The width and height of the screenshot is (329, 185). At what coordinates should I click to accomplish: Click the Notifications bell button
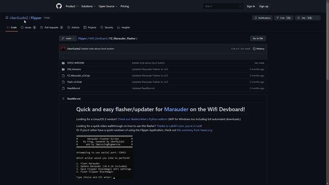click(x=263, y=18)
